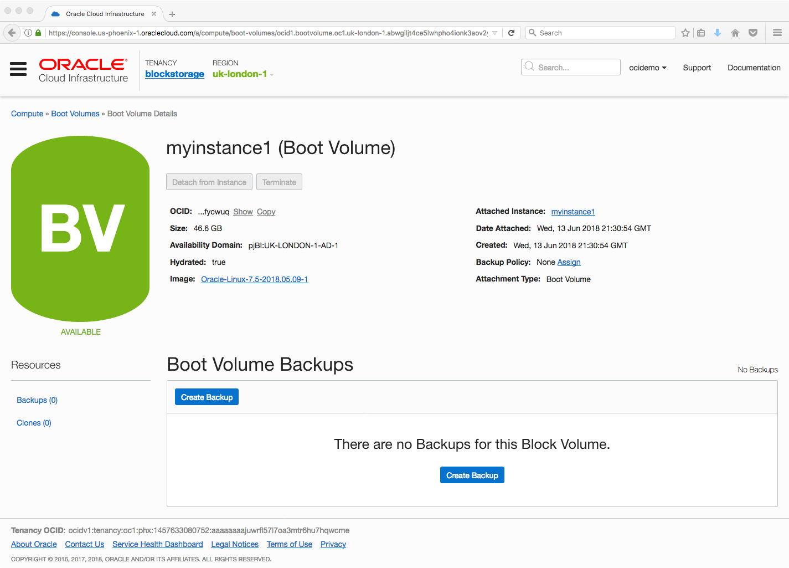Show the full OCID value
This screenshot has width=789, height=568.
[243, 212]
